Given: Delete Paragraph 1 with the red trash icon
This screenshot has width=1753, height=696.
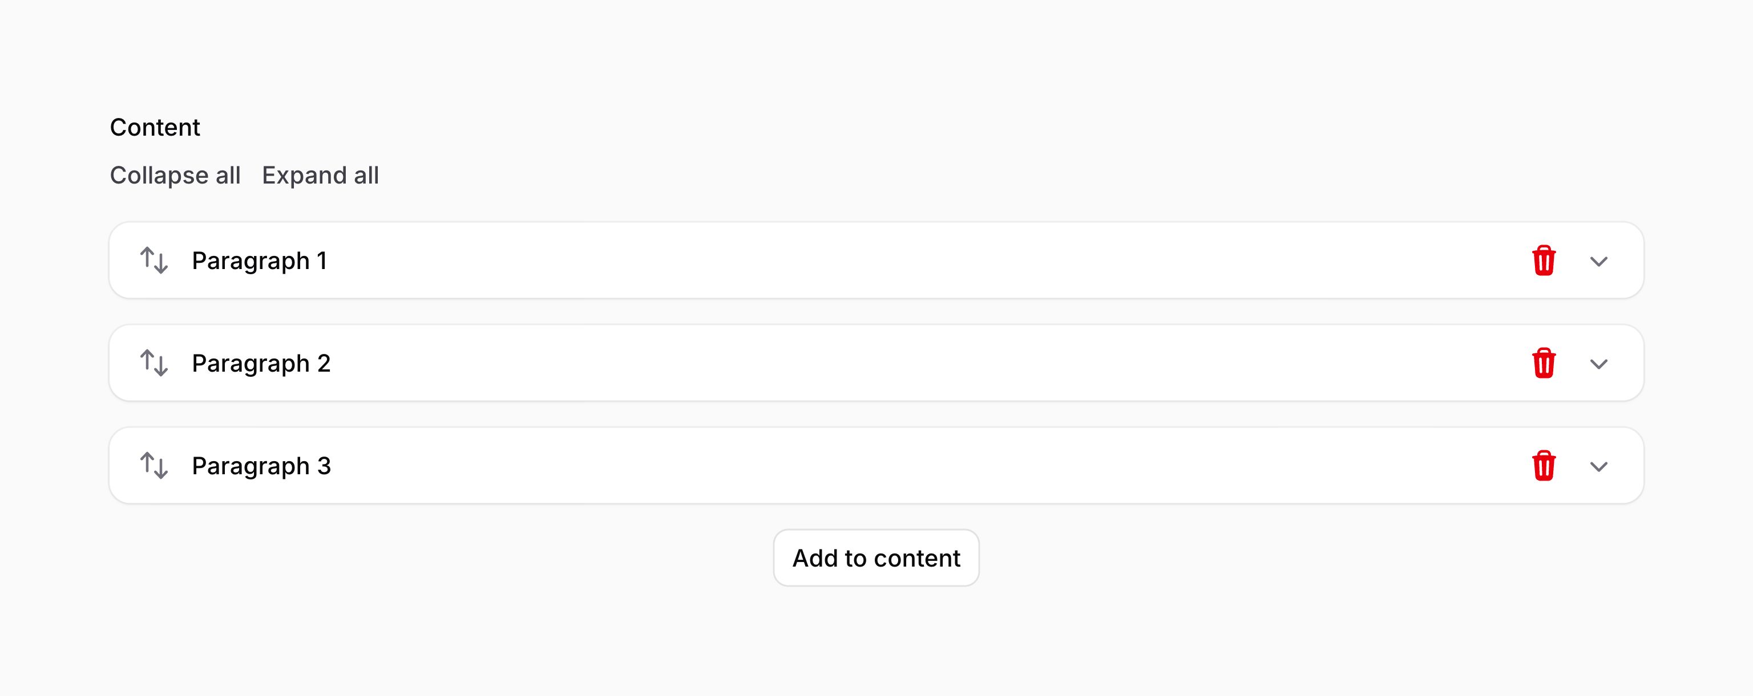Looking at the screenshot, I should click(1544, 261).
